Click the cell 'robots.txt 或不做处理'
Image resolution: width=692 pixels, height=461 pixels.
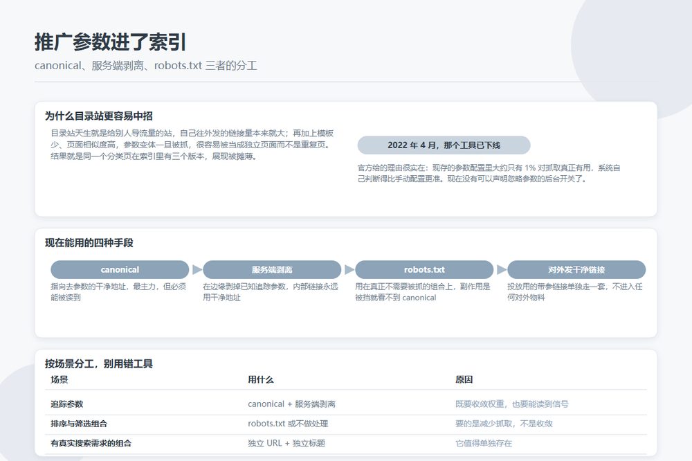click(288, 424)
